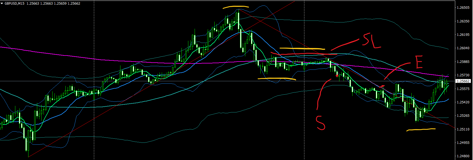Click price level 1.24955 on the axis
Viewport: 473px width, 160px height.
pos(463,143)
